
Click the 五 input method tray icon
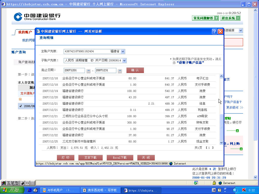[214, 190]
